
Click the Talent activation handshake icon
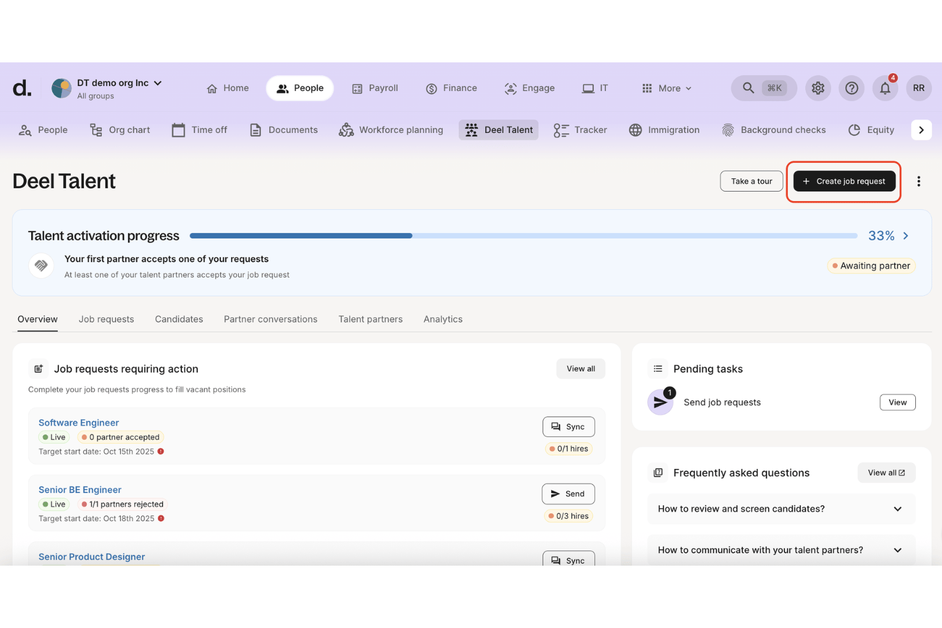[x=41, y=266]
